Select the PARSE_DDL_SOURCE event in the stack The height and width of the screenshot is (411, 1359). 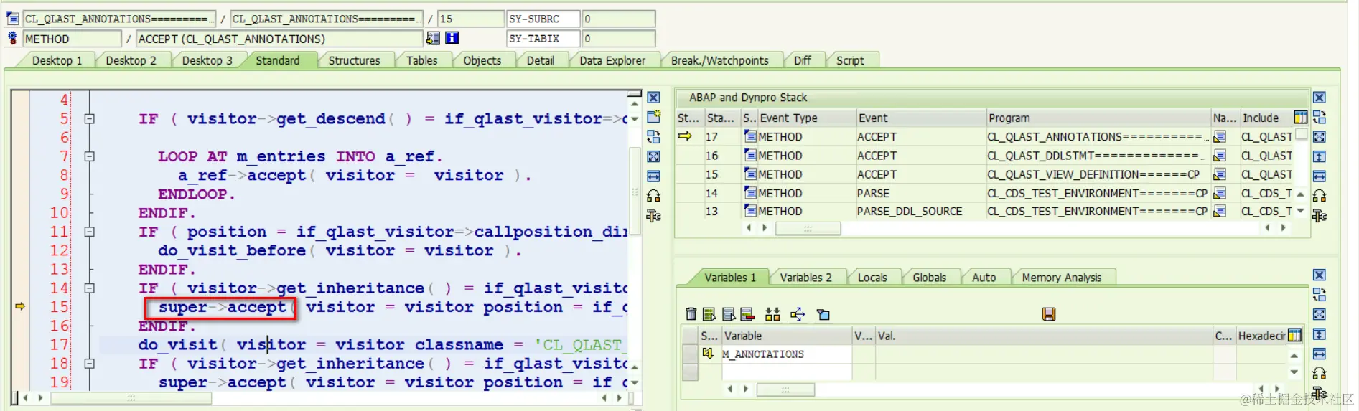(x=909, y=211)
